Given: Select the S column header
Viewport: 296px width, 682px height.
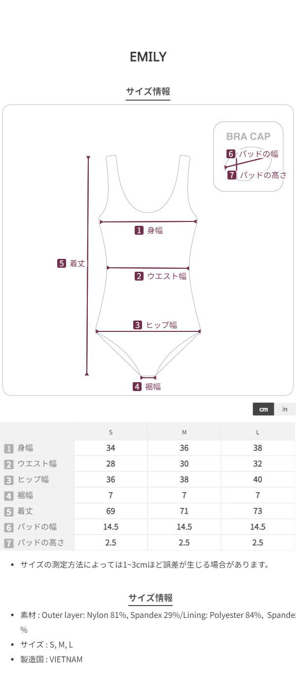Looking at the screenshot, I should click(111, 432).
